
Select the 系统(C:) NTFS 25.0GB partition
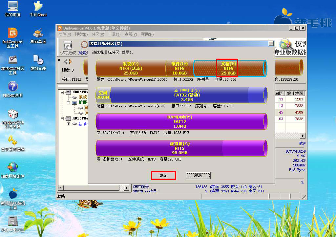pyautogui.click(x=131, y=68)
